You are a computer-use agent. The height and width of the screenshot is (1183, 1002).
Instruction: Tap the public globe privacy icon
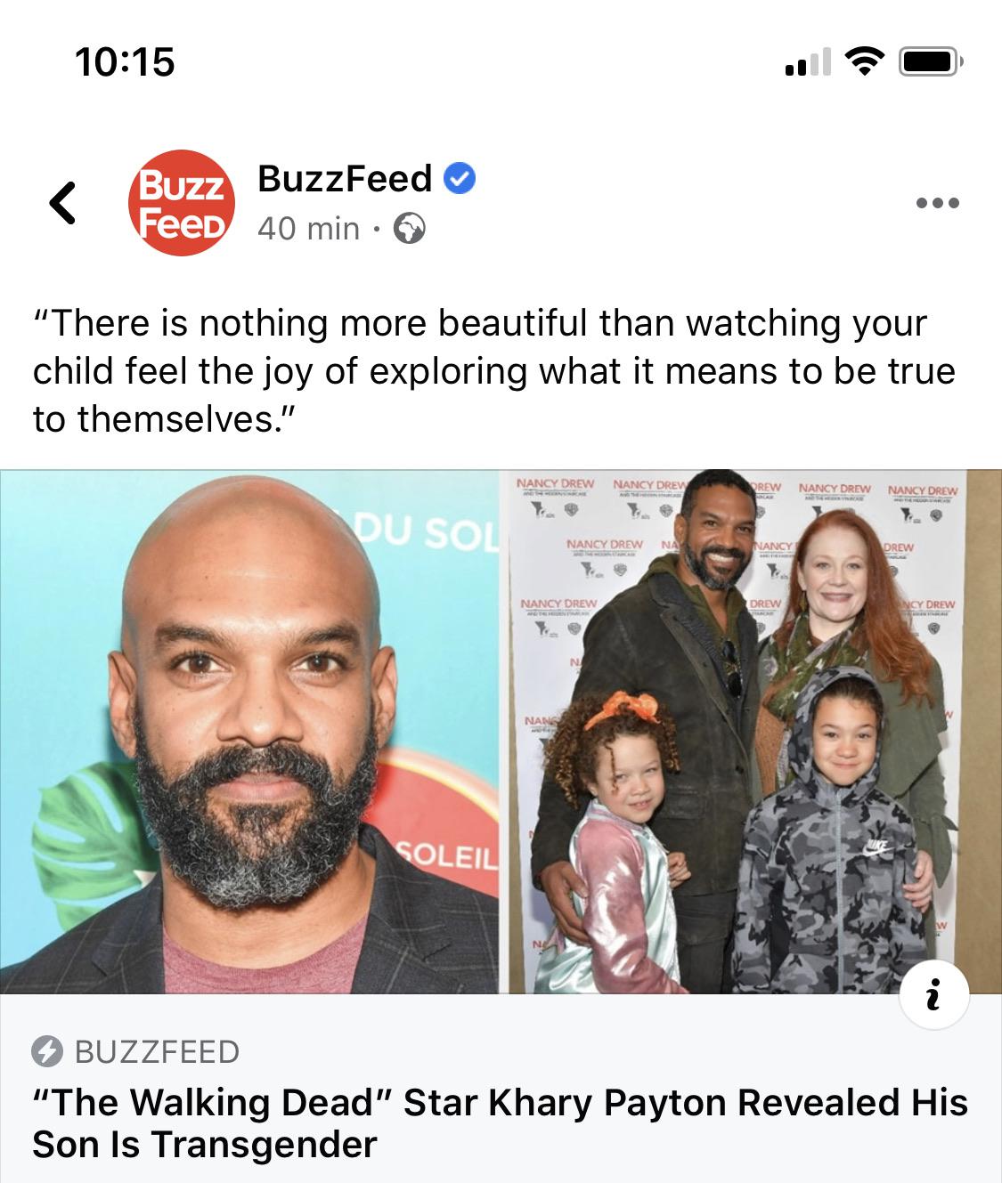pyautogui.click(x=410, y=229)
